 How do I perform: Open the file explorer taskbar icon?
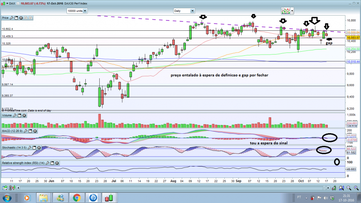pos(43,198)
